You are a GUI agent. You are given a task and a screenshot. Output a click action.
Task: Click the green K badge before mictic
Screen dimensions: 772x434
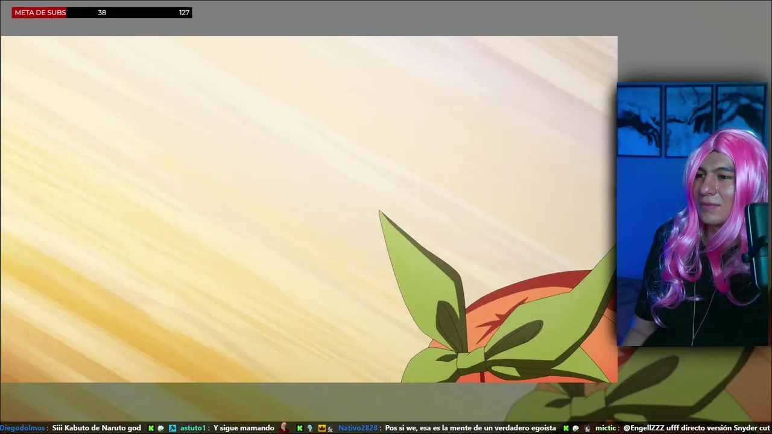click(x=566, y=428)
